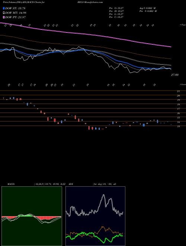Click the price axis label 13
The image size is (186, 246).
(178, 126)
